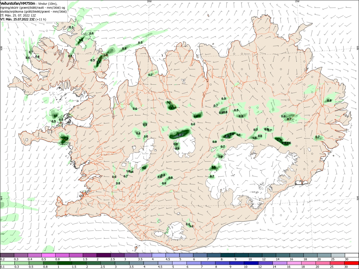Image resolution: width=359 pixels, height=269 pixels.
Task: Click the darkest green rain swatch starting at 1
Action: (x=65, y=263)
